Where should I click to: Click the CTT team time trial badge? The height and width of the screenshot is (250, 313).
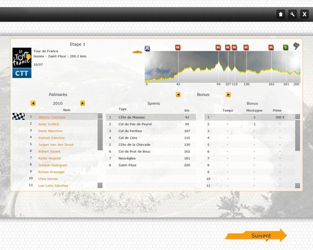pos(22,73)
